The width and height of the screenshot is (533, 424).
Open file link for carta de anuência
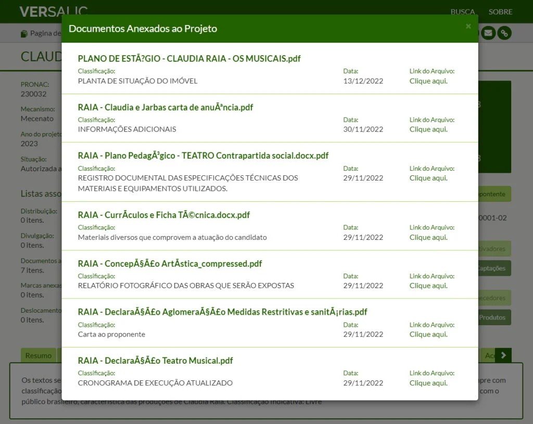428,130
